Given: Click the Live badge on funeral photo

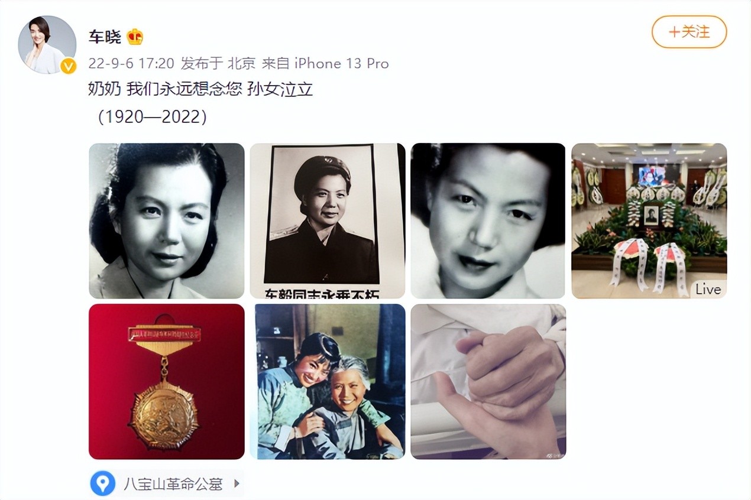Looking at the screenshot, I should (x=708, y=289).
